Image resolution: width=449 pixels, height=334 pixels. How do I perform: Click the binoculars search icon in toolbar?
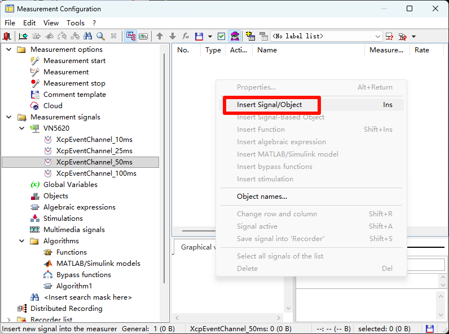pyautogui.click(x=87, y=36)
